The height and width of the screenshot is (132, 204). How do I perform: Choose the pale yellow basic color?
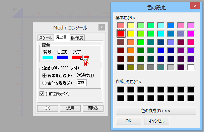(x=131, y=25)
